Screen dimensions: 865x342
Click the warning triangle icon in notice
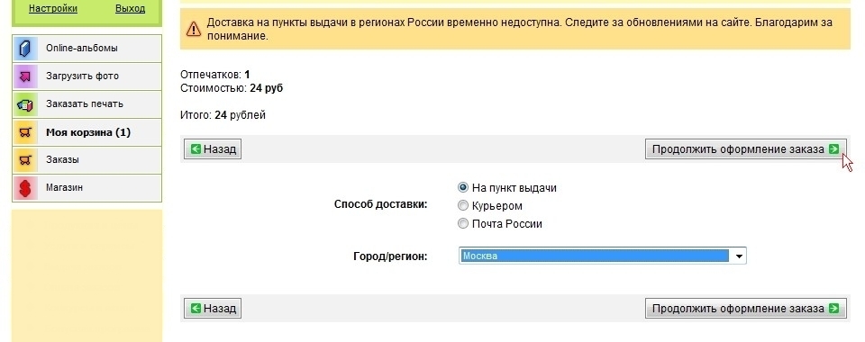194,29
